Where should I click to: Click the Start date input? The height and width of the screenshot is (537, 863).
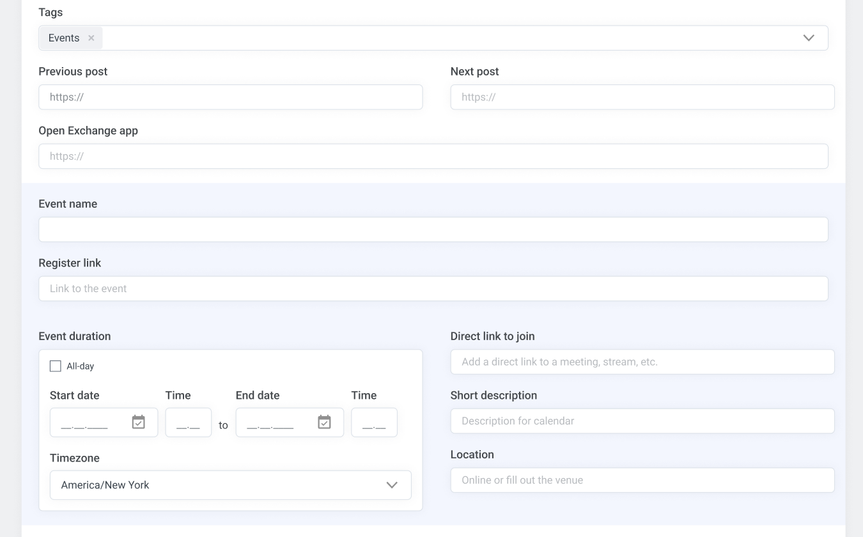[x=89, y=423]
